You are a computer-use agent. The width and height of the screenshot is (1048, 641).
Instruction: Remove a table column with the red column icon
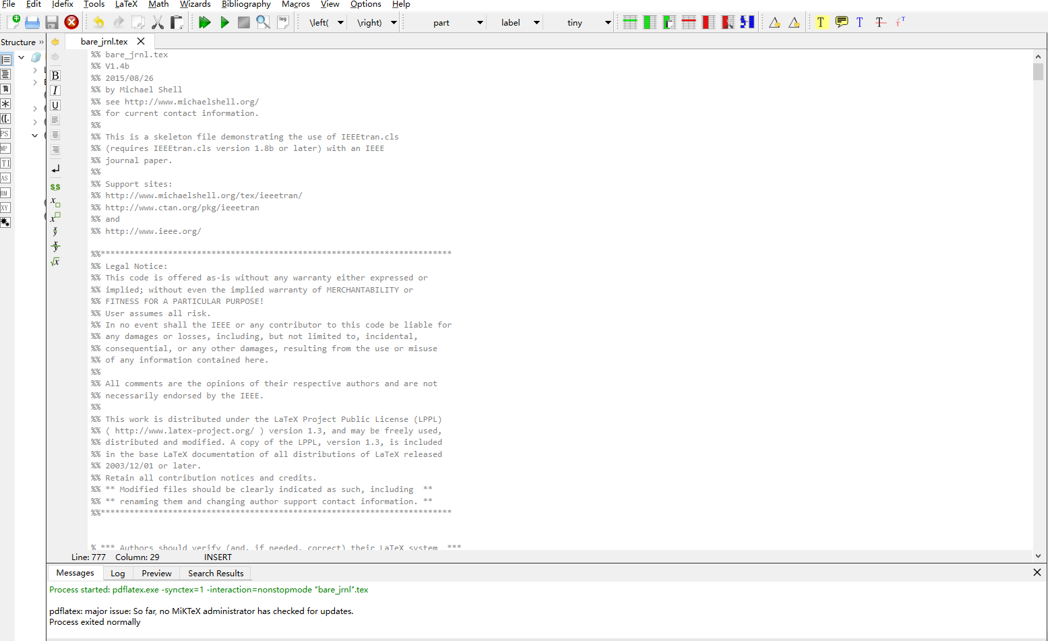[708, 22]
